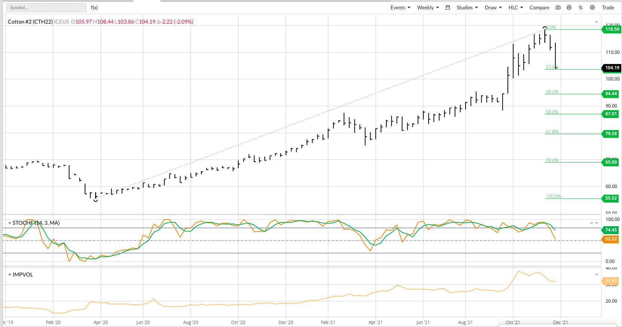Viewport: 622px width, 327px height.
Task: Open chart settings gear icon
Action: (592, 7)
